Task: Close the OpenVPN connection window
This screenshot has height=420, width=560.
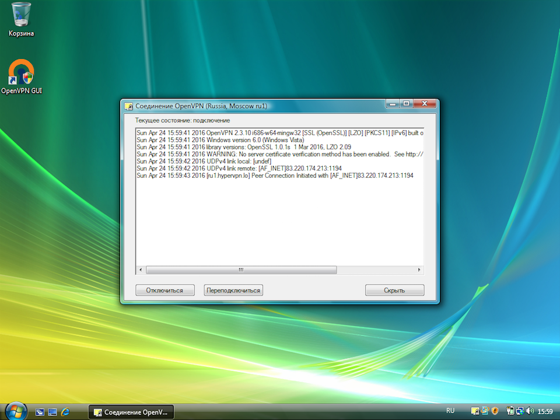Action: pos(425,104)
